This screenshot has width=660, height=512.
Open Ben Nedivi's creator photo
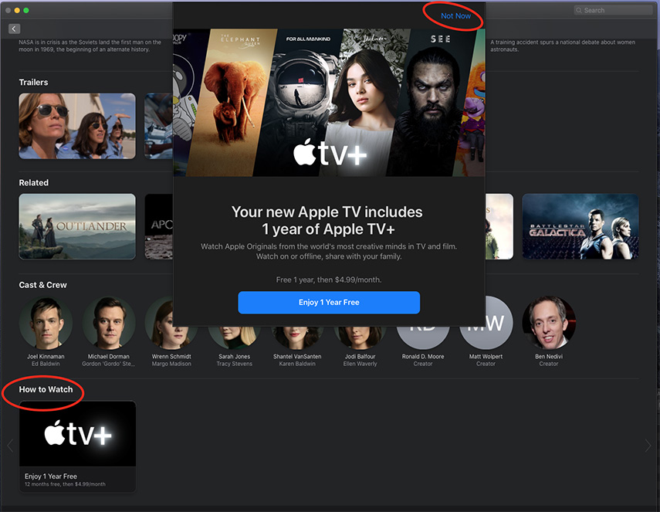click(549, 323)
